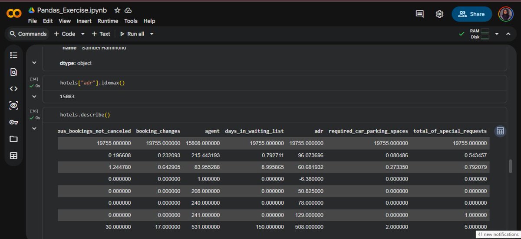
Task: Click the total_of_special_requests column header
Action: (x=450, y=131)
